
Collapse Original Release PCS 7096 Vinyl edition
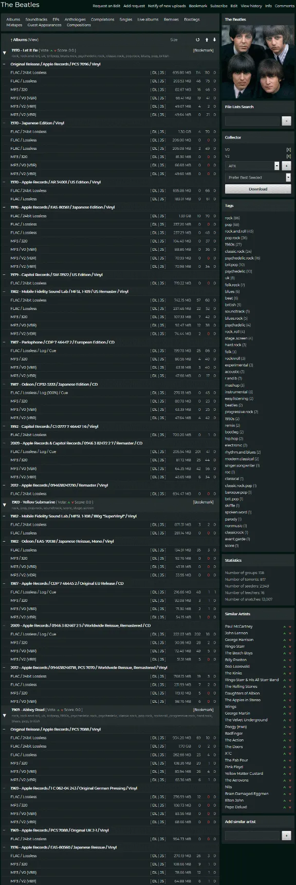(x=5, y=64)
